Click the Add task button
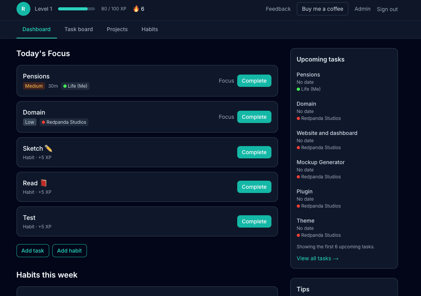 (33, 251)
